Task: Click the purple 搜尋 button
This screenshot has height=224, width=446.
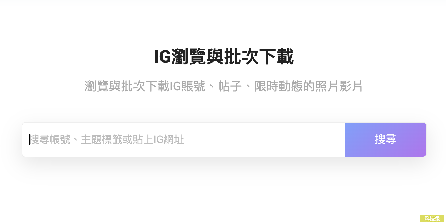Action: [386, 140]
